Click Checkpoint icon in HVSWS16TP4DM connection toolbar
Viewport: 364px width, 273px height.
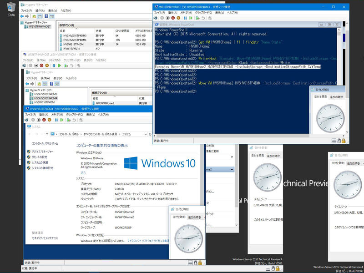pyautogui.click(x=66, y=66)
